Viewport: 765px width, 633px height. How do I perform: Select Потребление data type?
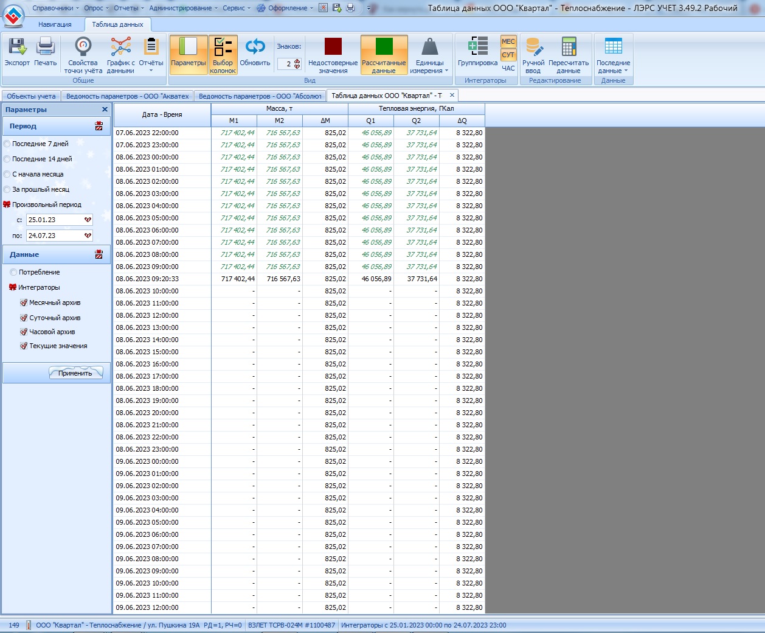coord(35,272)
